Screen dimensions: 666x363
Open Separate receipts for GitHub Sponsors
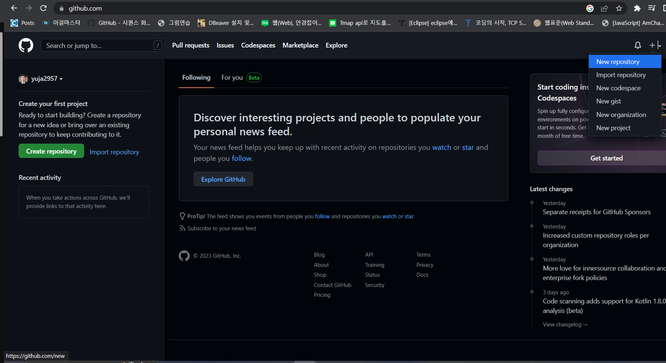pyautogui.click(x=597, y=212)
